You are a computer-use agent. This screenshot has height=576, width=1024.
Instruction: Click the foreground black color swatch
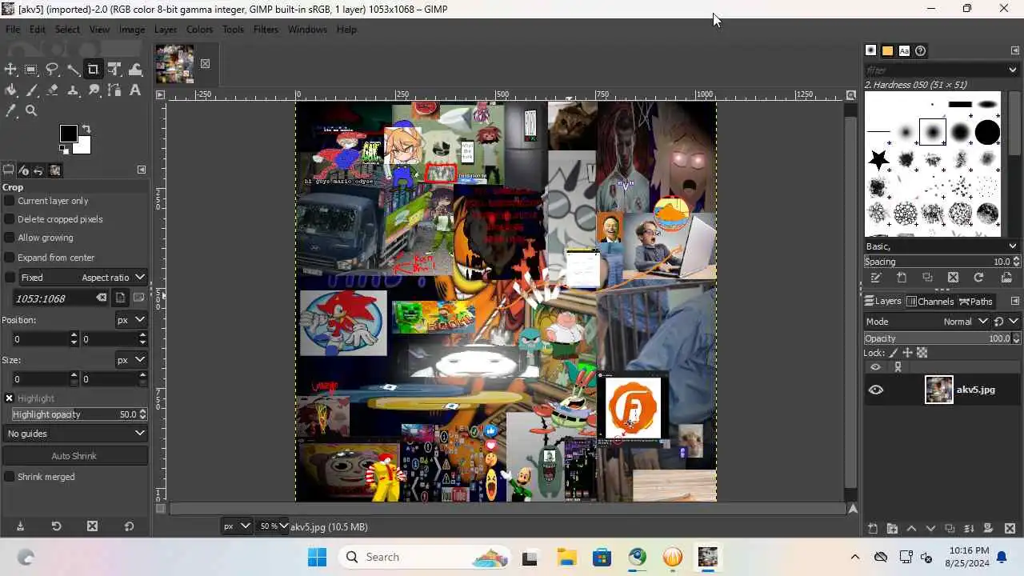[68, 133]
